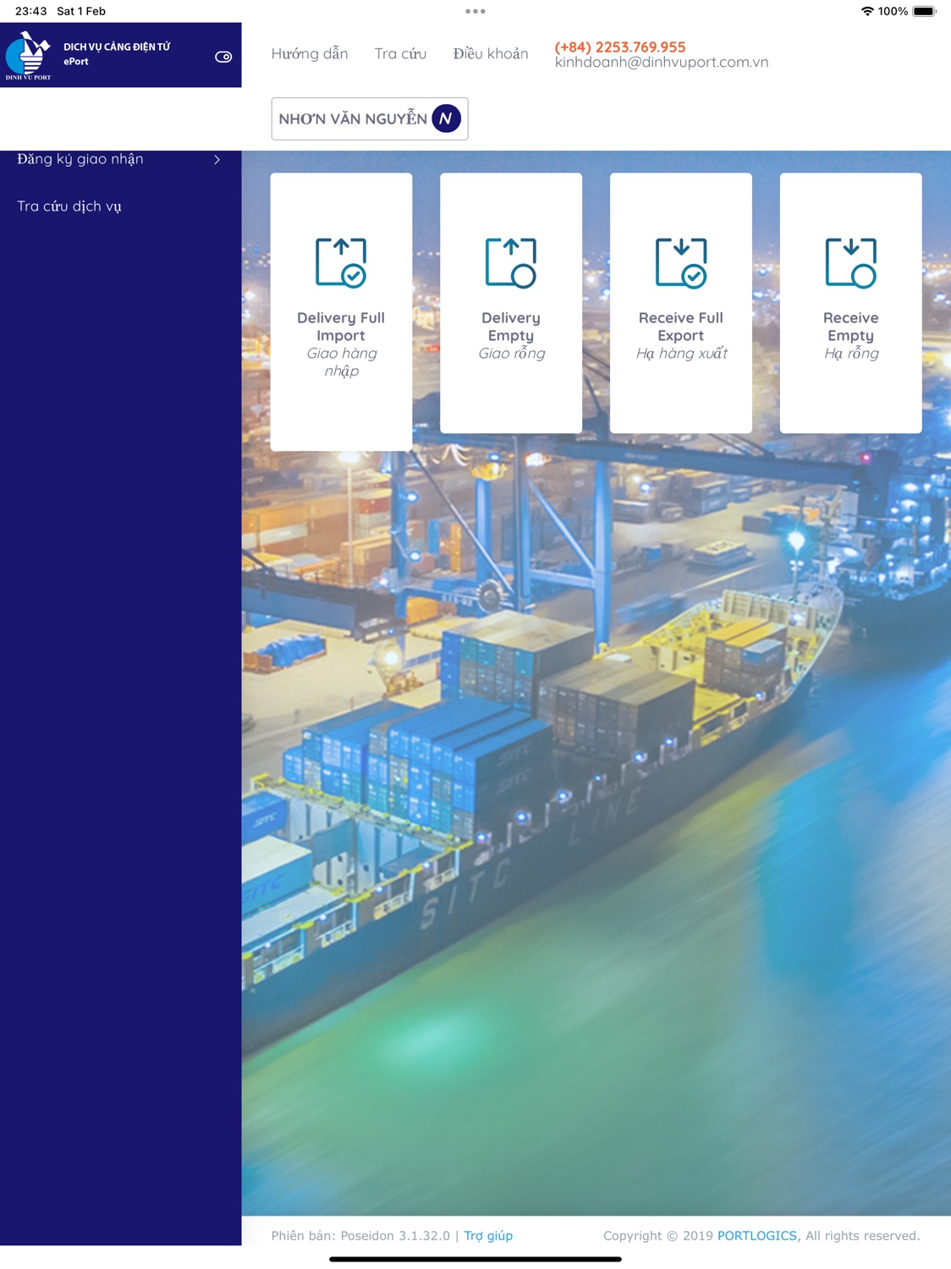Click the Delivery Full Import icon
The width and height of the screenshot is (951, 1269).
click(341, 263)
